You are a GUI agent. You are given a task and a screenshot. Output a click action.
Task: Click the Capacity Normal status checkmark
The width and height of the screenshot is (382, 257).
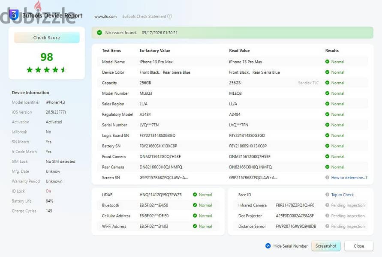coord(327,83)
